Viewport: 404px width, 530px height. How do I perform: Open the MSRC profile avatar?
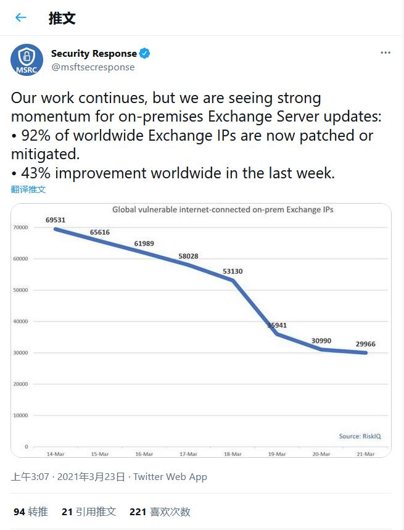click(27, 60)
